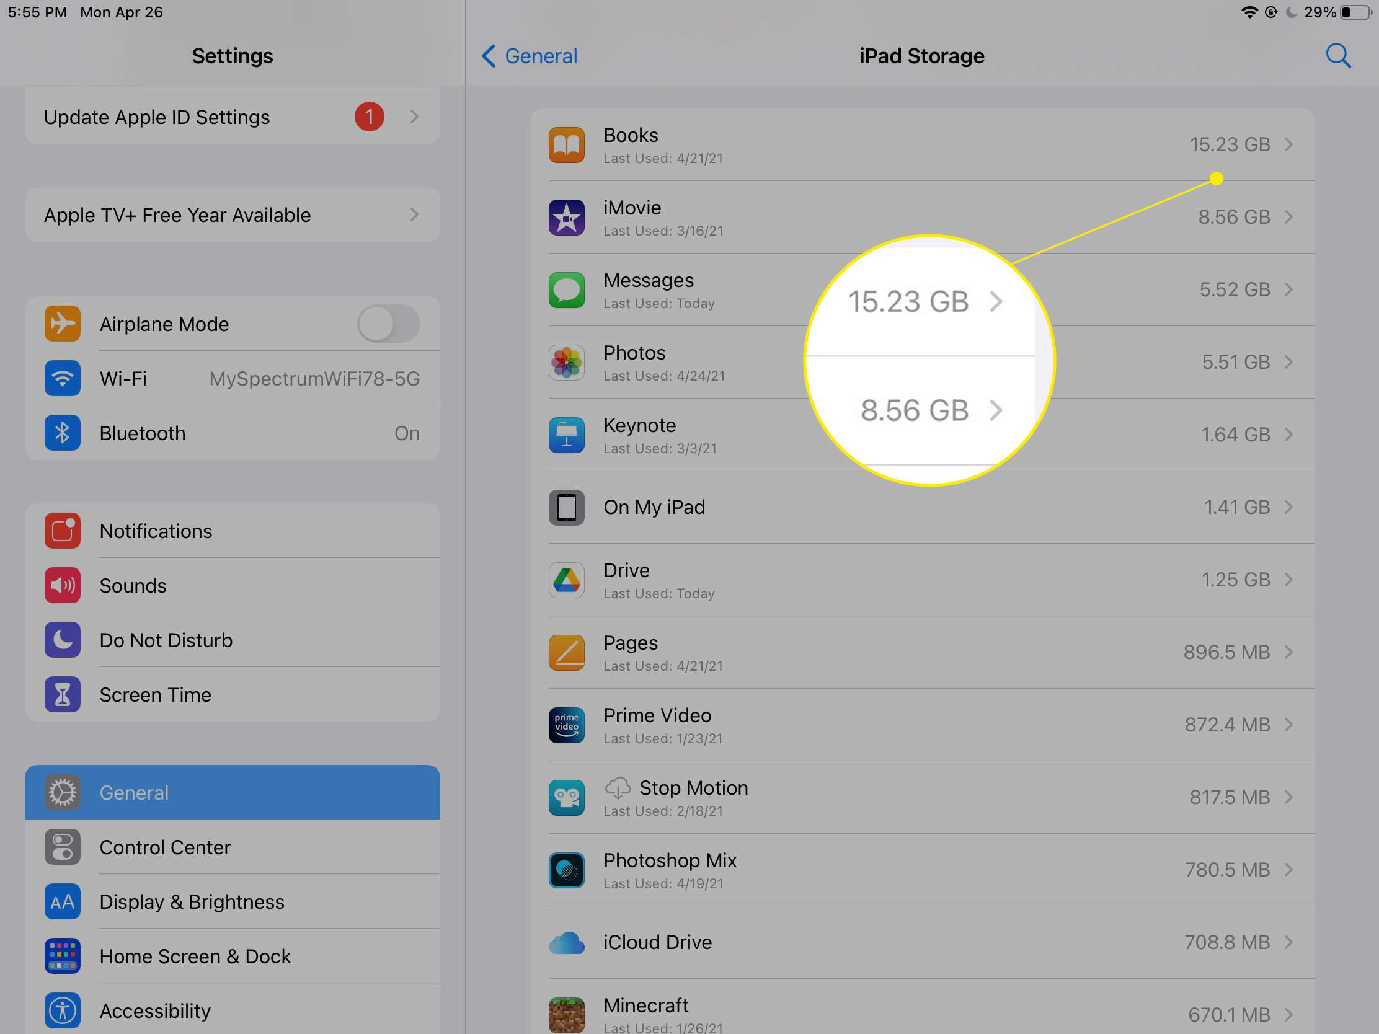
Task: Open Display & Brightness settings
Action: (x=233, y=902)
